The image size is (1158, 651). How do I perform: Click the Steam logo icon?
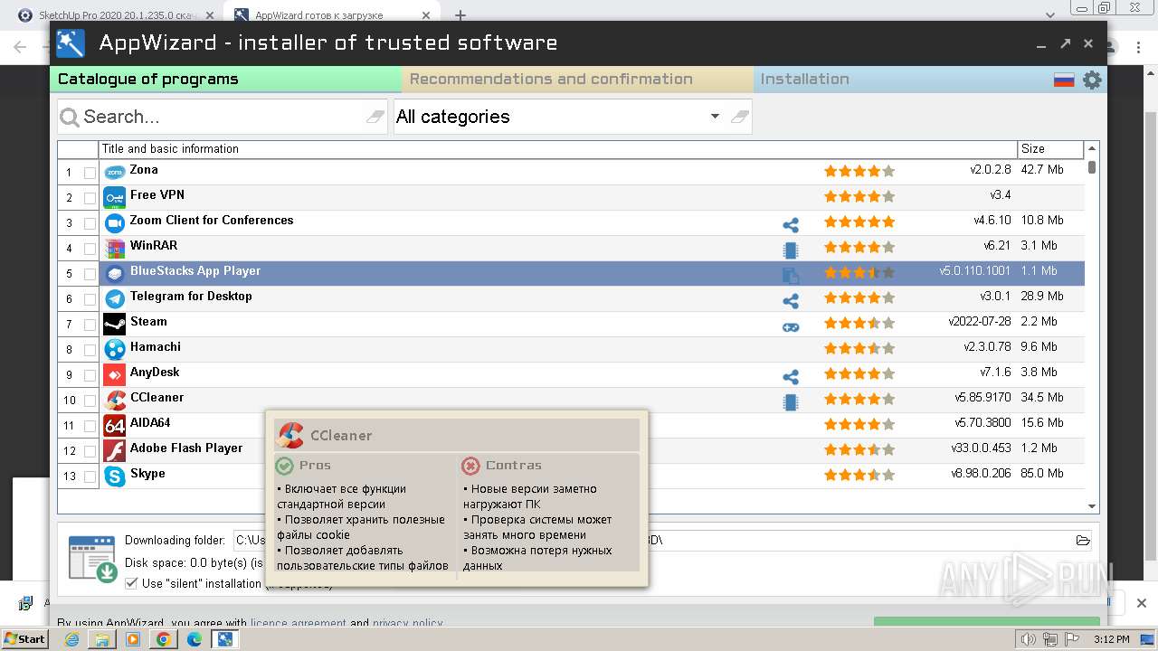click(x=114, y=324)
